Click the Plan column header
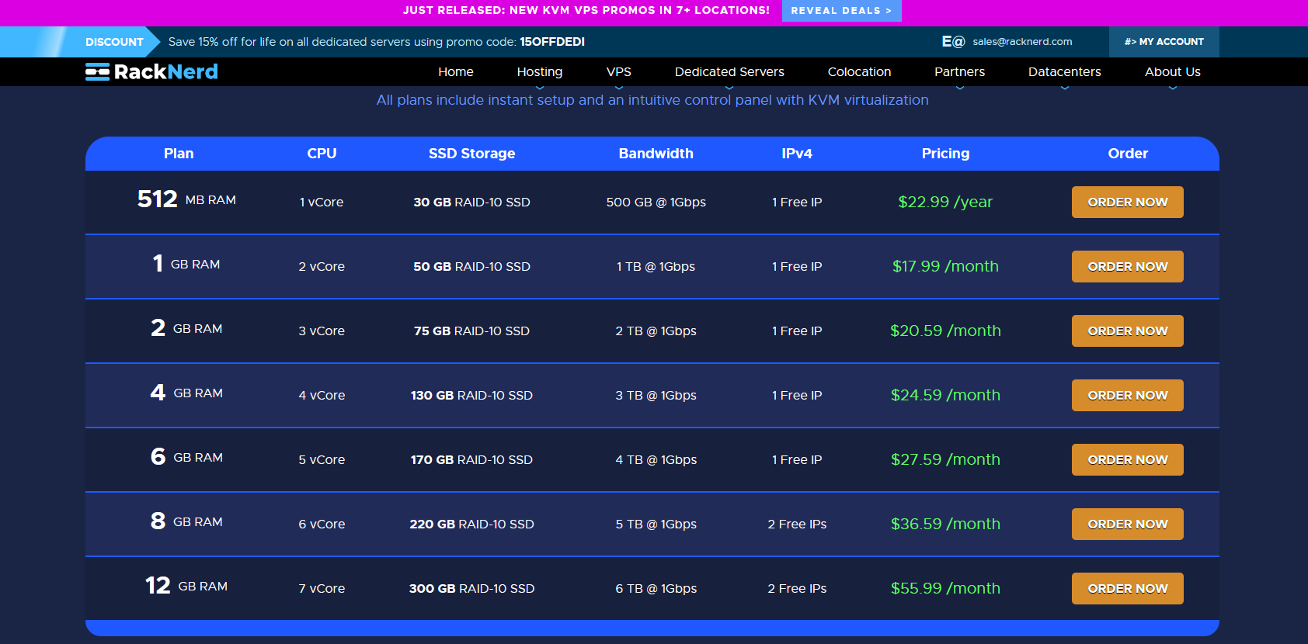1308x644 pixels. click(179, 154)
